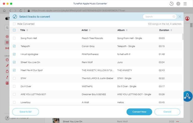Click the Convert Now button
Screen dimensions: 193x123
(x=139, y=112)
